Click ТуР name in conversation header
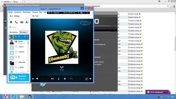 [37, 16]
